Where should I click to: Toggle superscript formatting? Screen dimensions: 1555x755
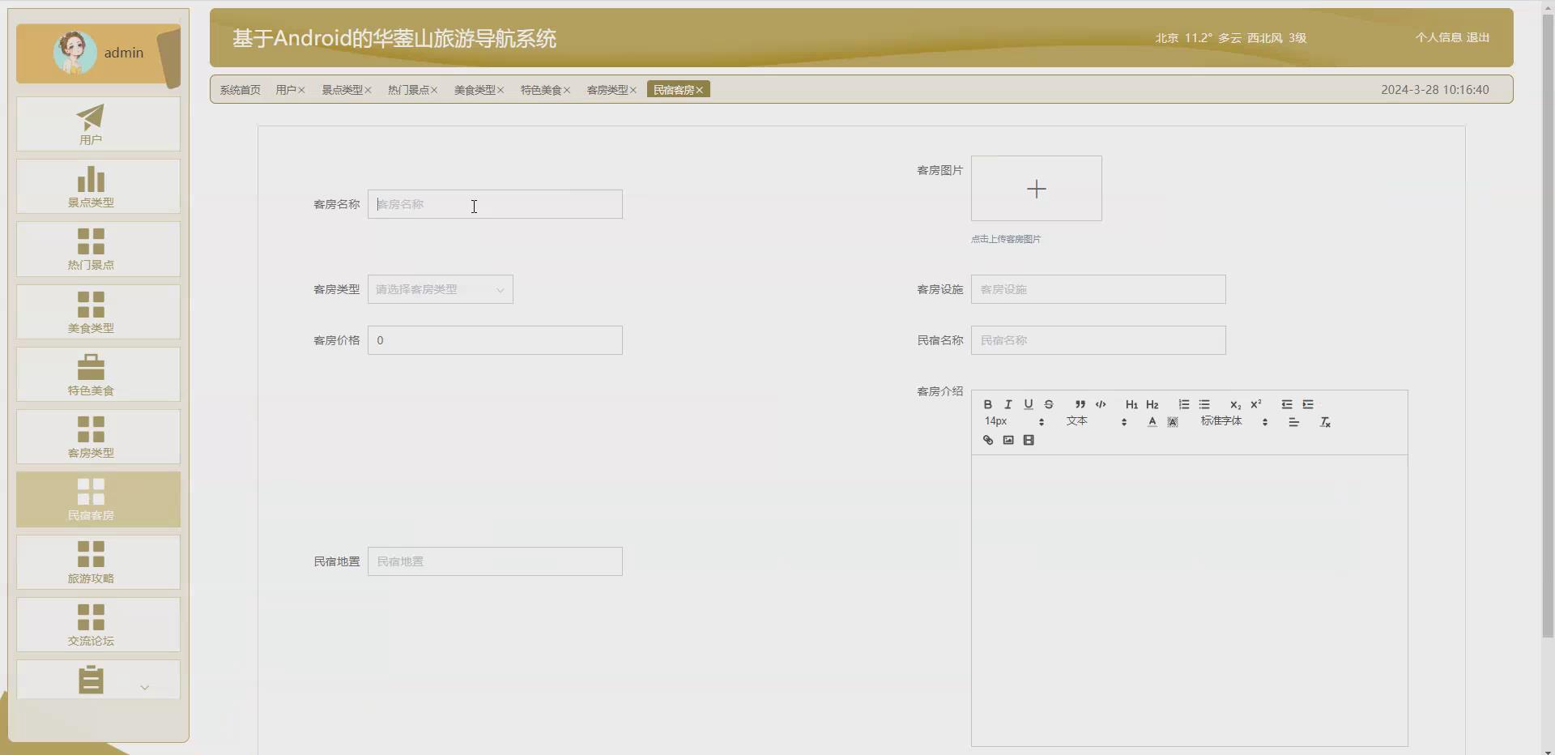(1255, 404)
